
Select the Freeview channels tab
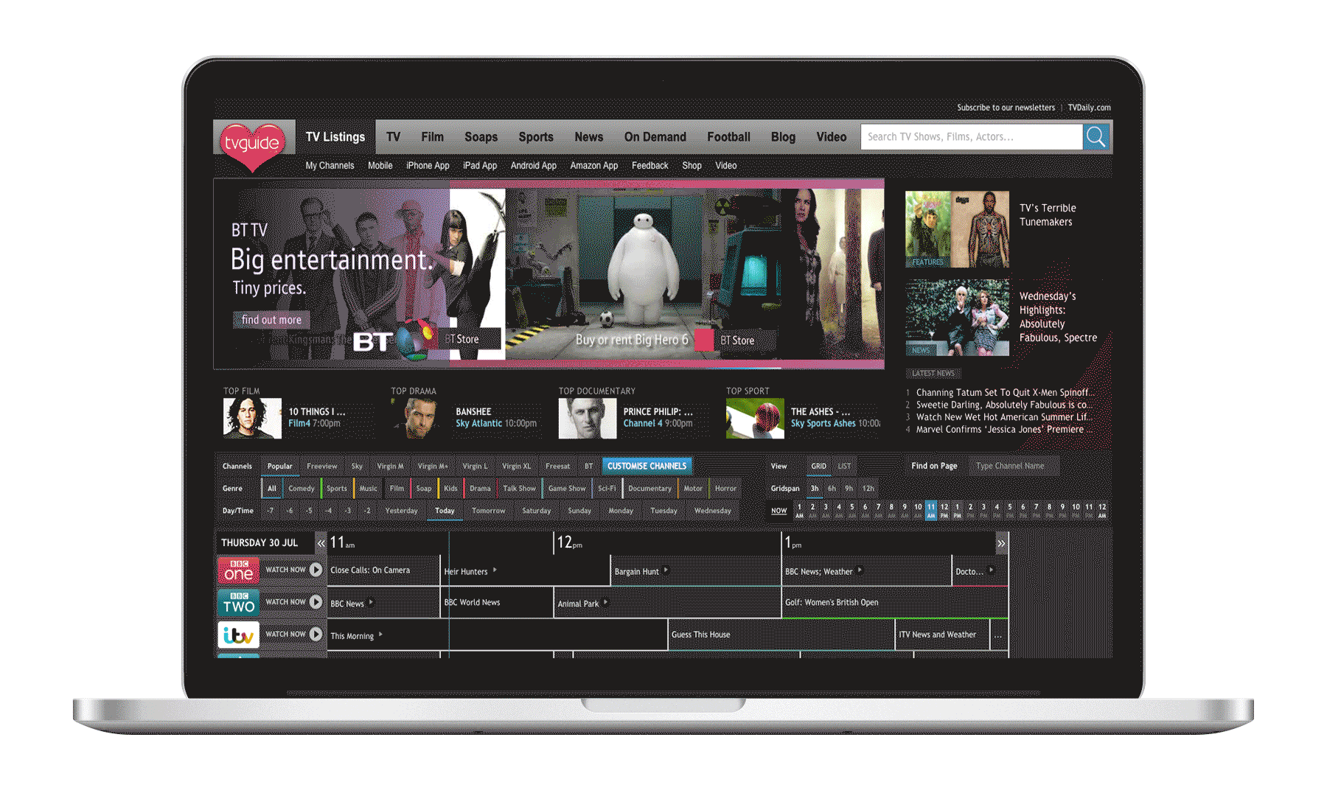(x=321, y=466)
